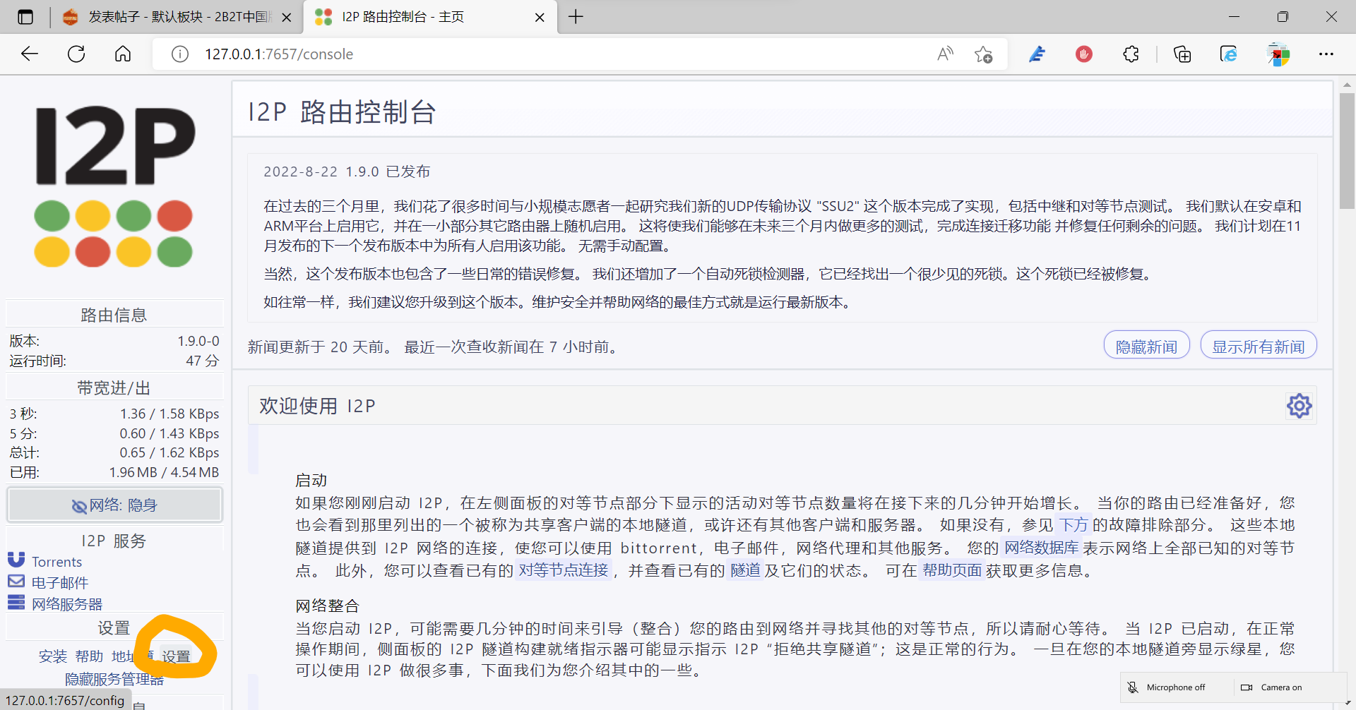Open the 设置 section header in sidebar

click(x=114, y=627)
